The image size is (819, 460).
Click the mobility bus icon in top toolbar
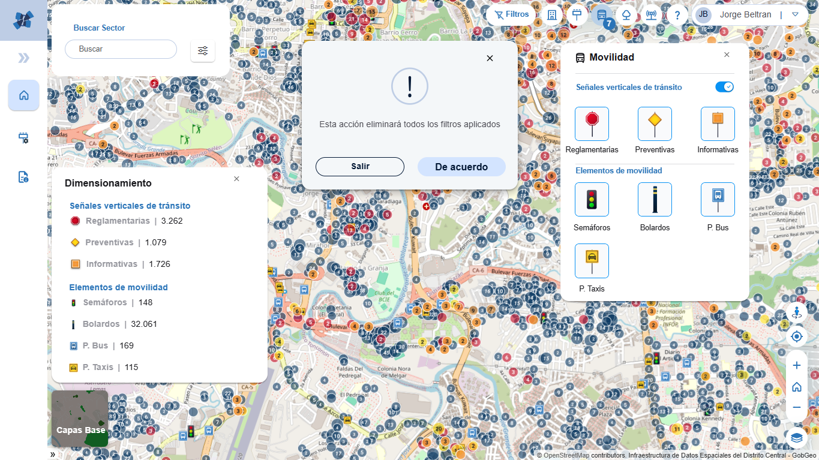[601, 15]
